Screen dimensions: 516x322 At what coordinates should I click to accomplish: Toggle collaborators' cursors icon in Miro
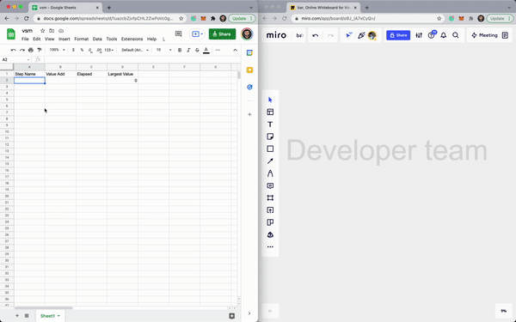pos(349,35)
